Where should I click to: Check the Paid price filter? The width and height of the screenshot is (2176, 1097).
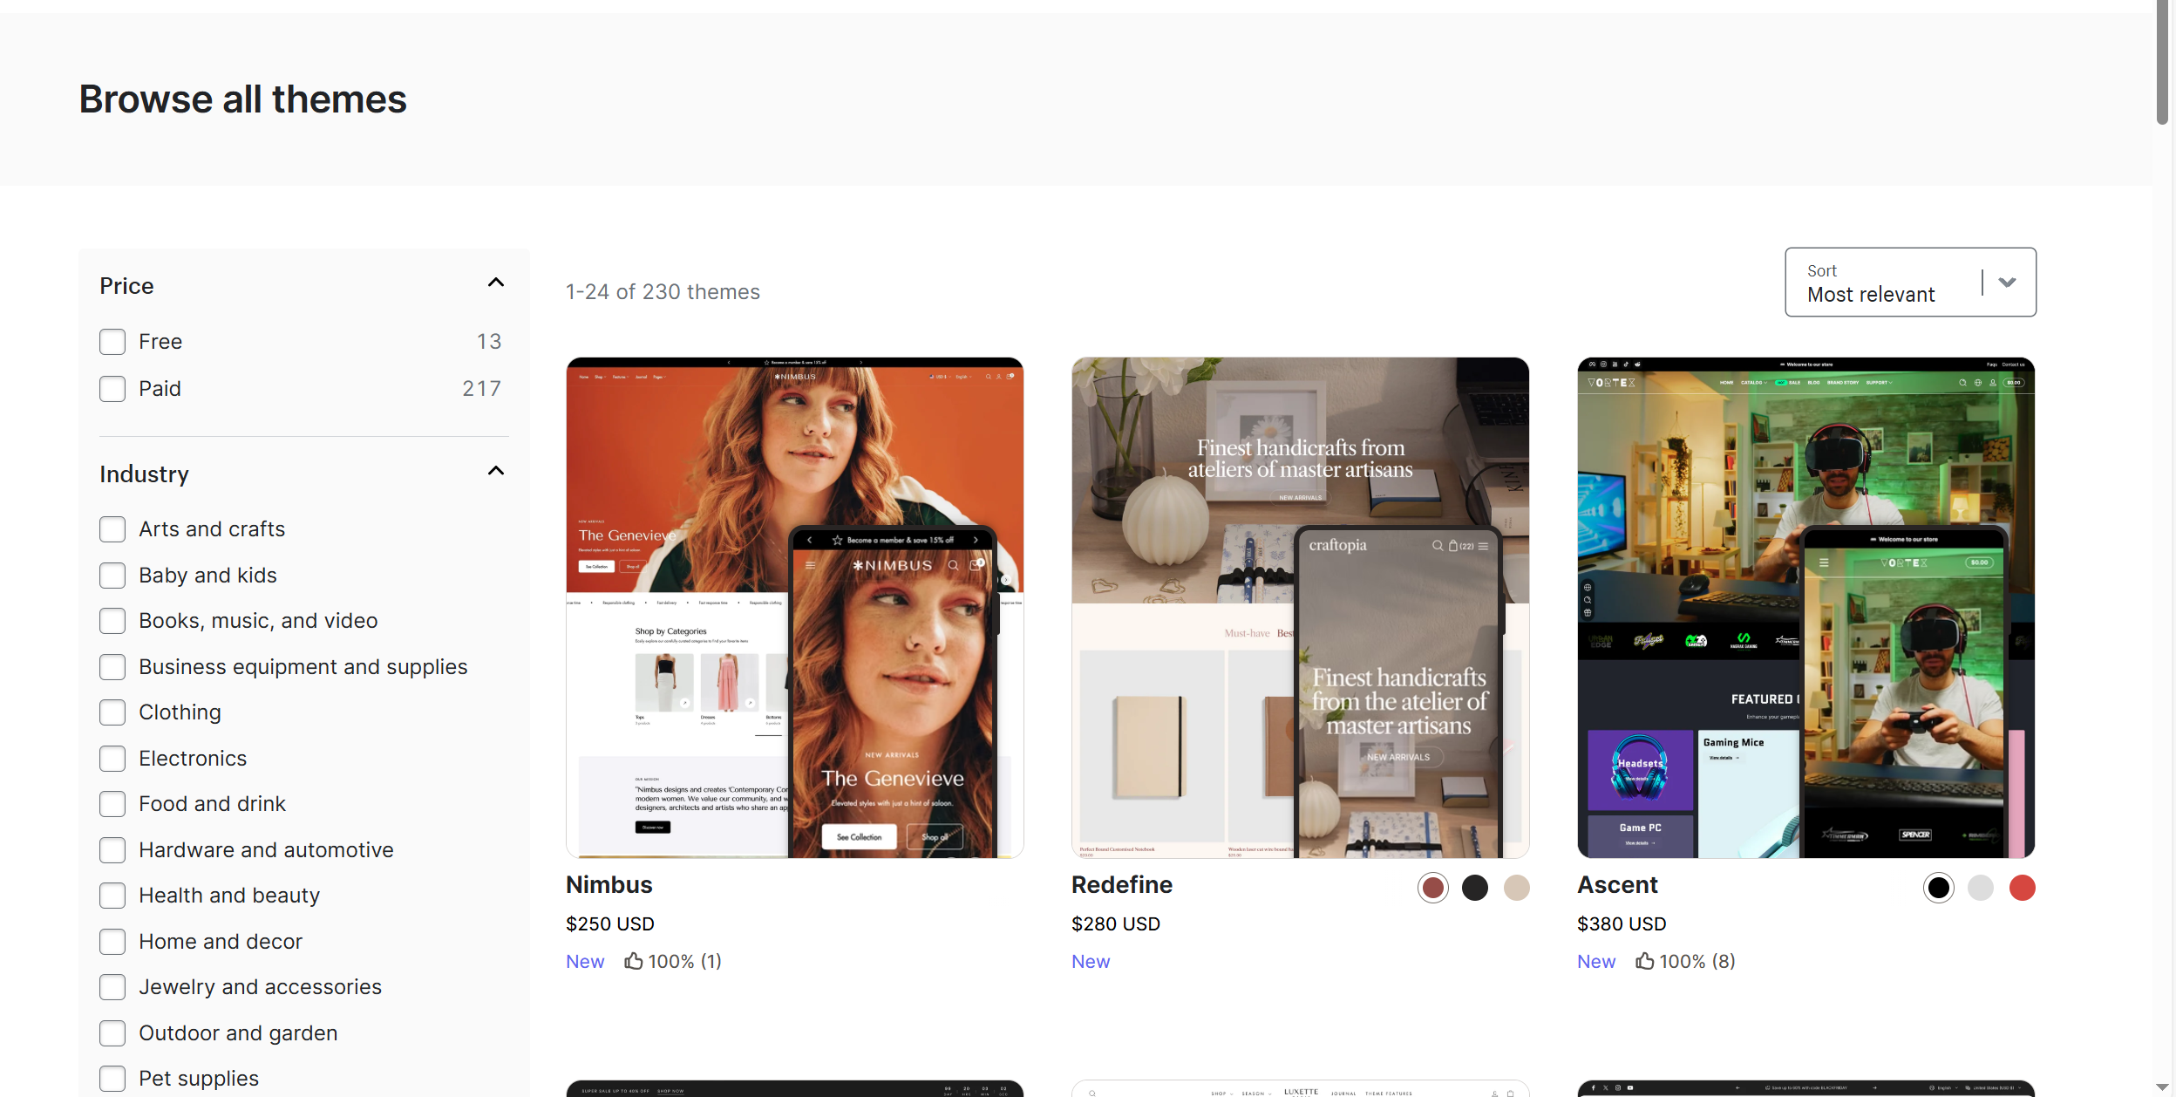(x=112, y=389)
